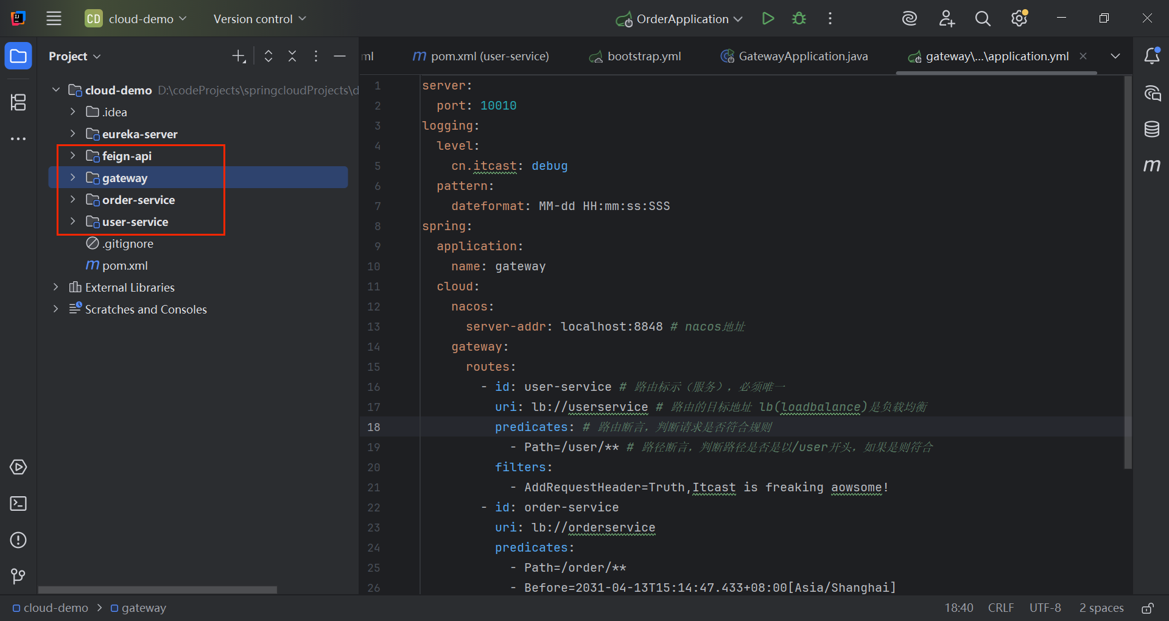The height and width of the screenshot is (621, 1169).
Task: Expand the .idea folder
Action: (x=73, y=112)
